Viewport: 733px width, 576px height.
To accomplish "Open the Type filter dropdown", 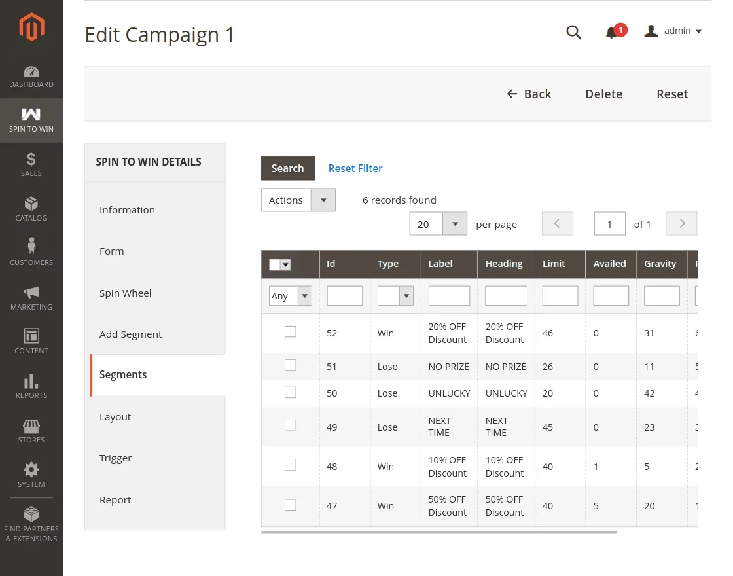I will point(396,296).
